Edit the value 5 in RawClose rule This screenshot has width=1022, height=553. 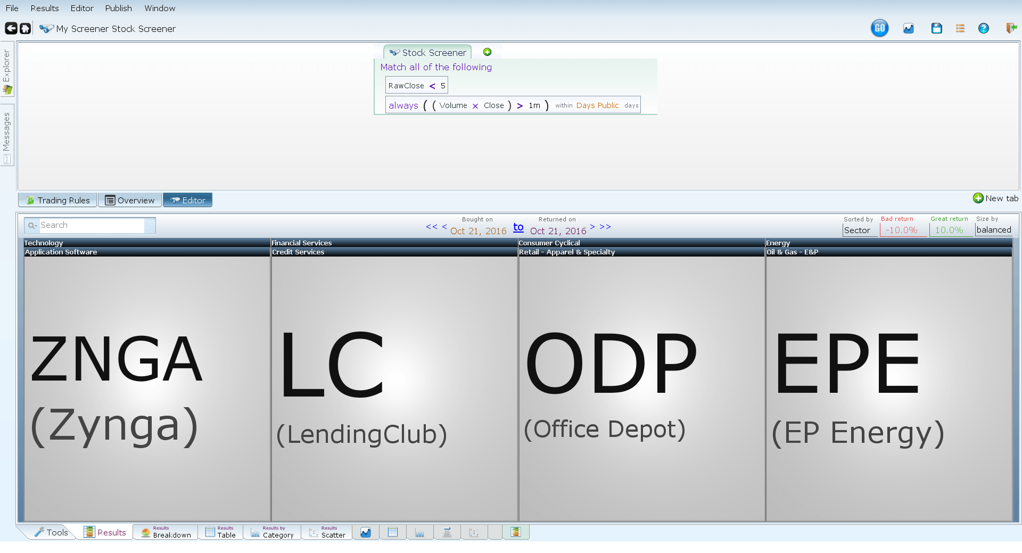pos(443,86)
